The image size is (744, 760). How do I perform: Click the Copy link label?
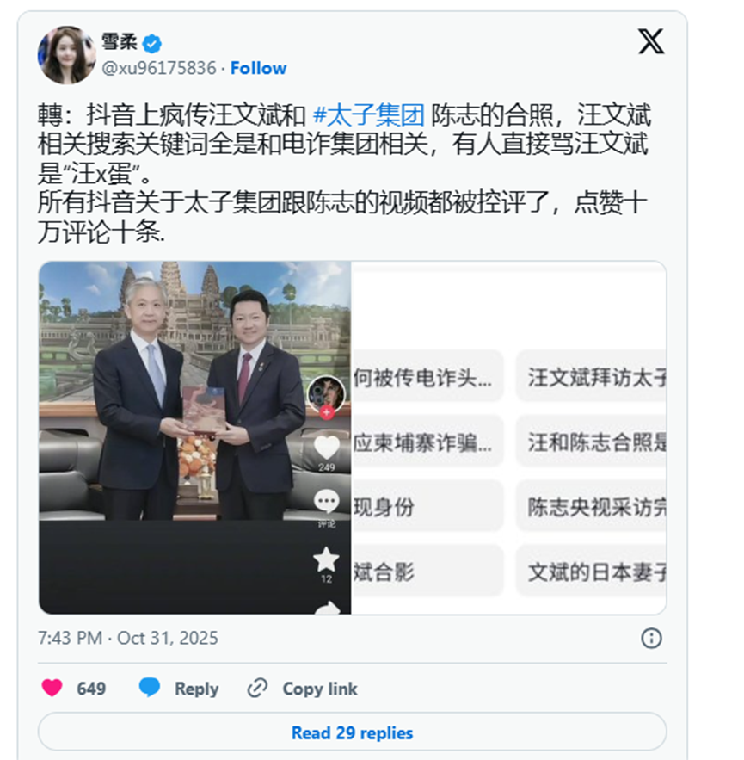(x=320, y=689)
